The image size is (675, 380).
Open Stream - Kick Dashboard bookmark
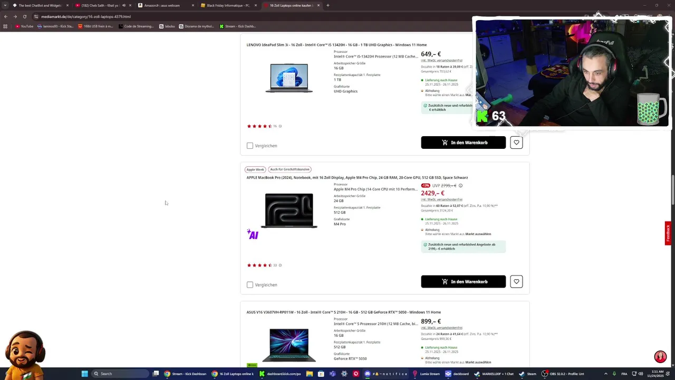(x=237, y=26)
